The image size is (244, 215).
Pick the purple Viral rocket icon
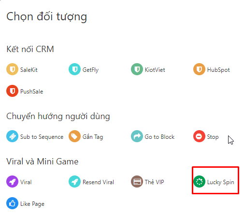click(x=12, y=182)
